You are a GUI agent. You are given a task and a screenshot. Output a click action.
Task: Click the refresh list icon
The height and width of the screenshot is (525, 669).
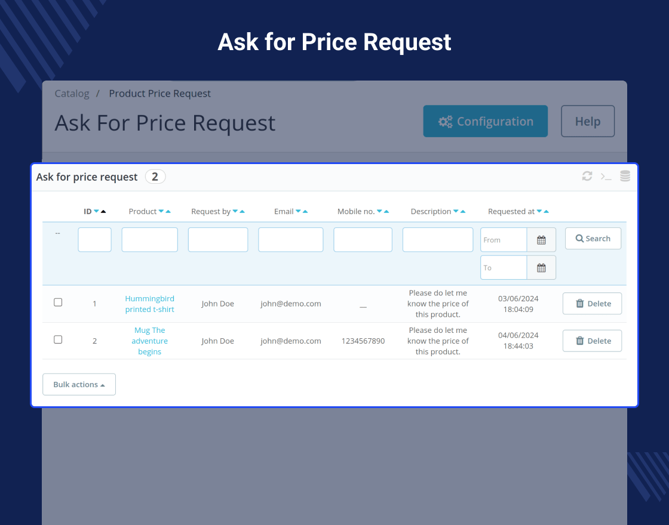(x=587, y=176)
